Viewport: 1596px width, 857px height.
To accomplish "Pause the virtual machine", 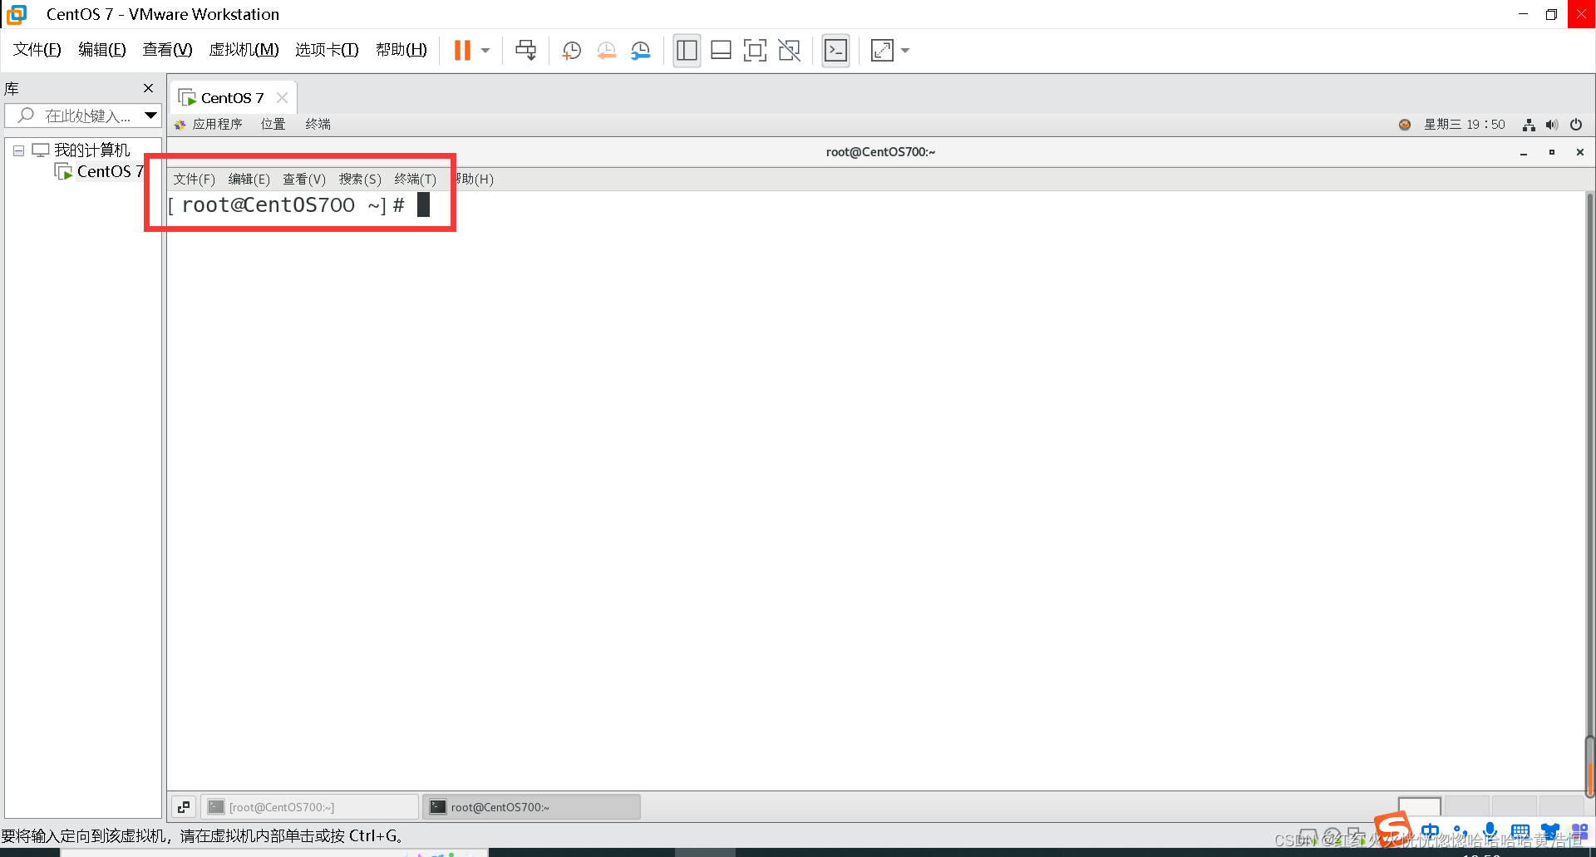I will [462, 51].
